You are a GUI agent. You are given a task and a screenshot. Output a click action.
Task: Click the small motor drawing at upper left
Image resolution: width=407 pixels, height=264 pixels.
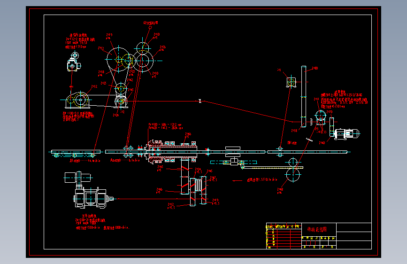pyautogui.click(x=73, y=62)
